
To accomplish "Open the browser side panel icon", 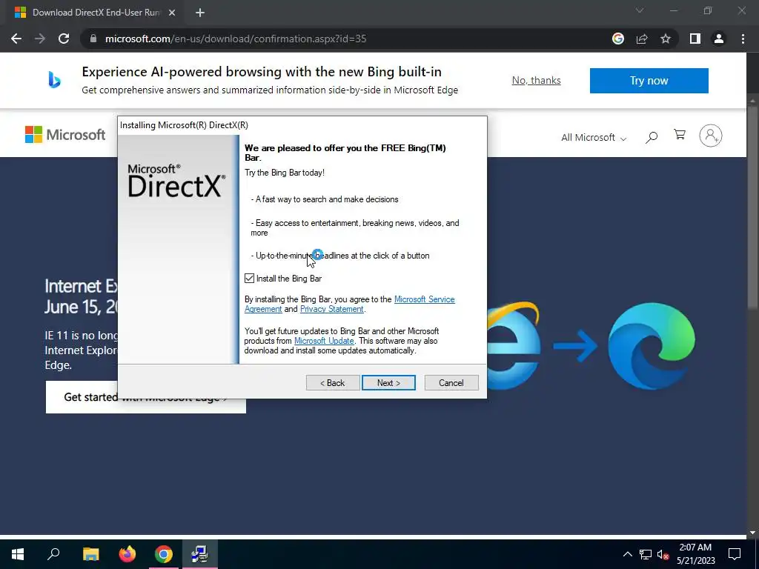I will (695, 39).
